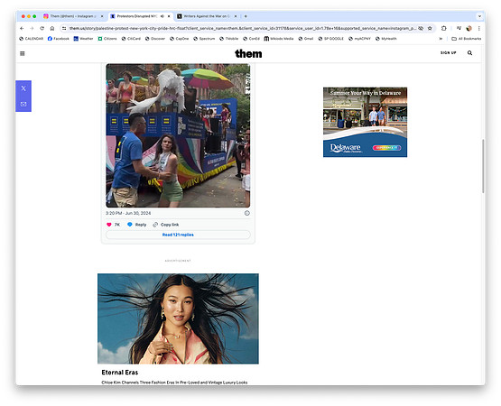Expand the tab search dropdown arrow
This screenshot has height=406, width=501.
(x=479, y=16)
